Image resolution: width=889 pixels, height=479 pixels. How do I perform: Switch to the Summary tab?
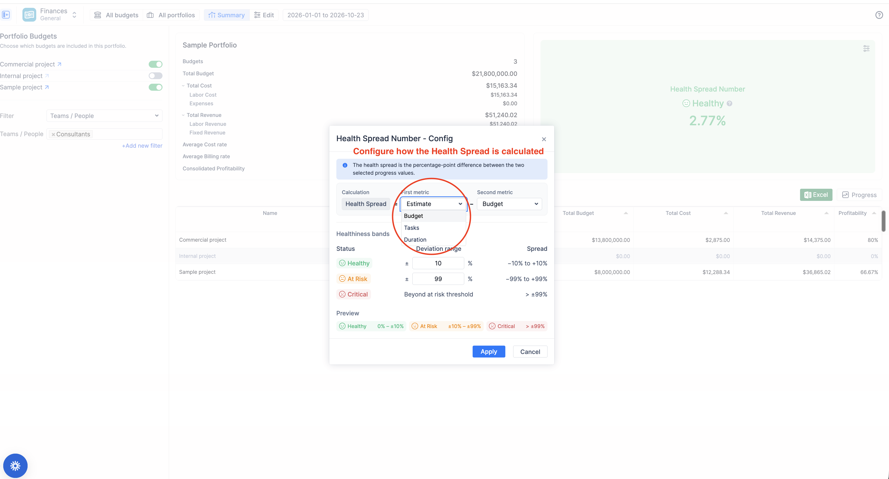[x=226, y=15]
